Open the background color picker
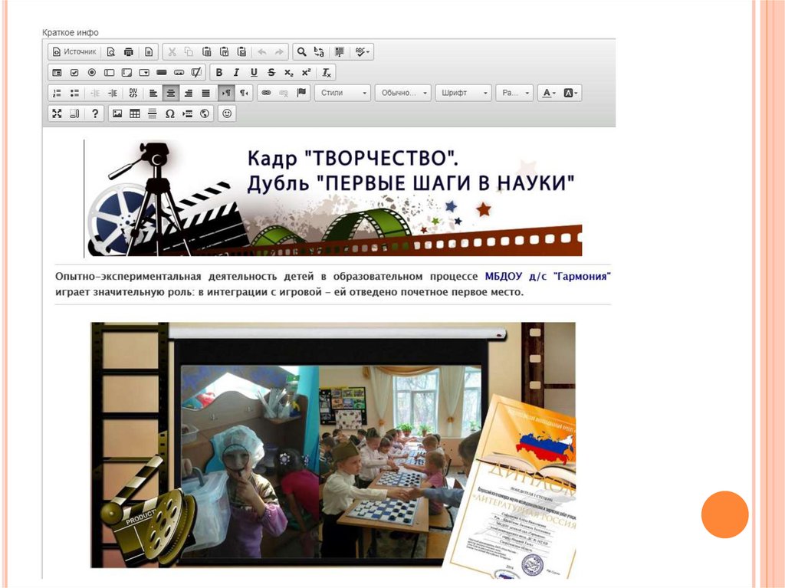 [570, 93]
